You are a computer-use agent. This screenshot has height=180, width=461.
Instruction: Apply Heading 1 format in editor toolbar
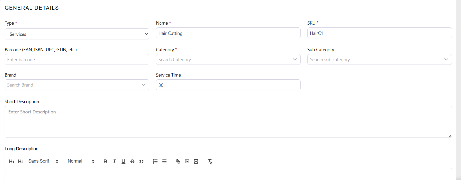tap(12, 161)
